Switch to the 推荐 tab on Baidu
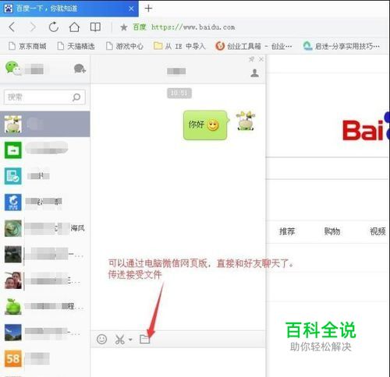The width and height of the screenshot is (390, 377). coord(287,231)
